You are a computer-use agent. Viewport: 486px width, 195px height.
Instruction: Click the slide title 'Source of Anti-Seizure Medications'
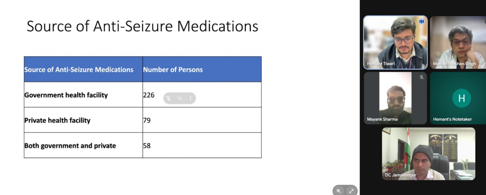142,26
